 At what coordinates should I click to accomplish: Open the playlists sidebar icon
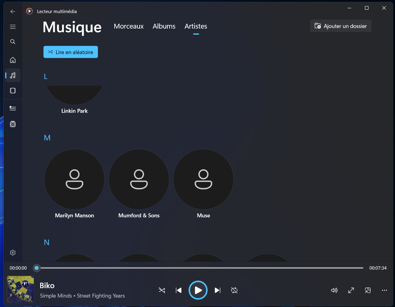pos(13,124)
